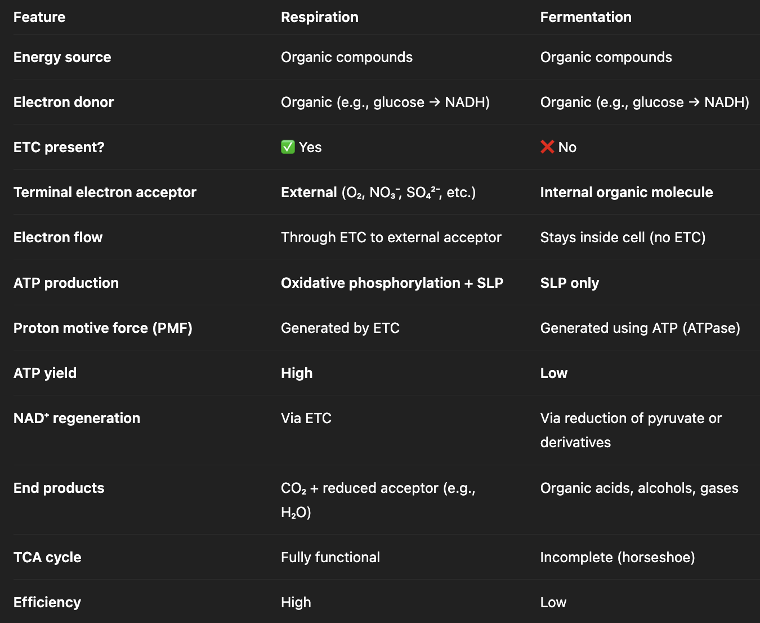The height and width of the screenshot is (623, 760).
Task: Click the green checkmark icon beside Yes
Action: click(x=288, y=147)
